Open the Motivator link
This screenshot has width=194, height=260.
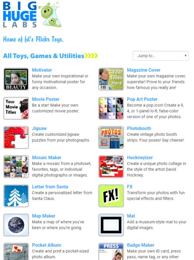click(x=42, y=70)
